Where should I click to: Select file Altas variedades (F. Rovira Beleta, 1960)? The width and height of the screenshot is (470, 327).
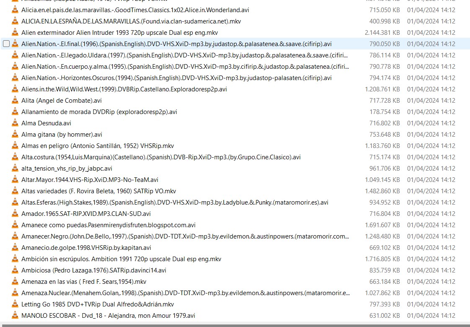pos(98,191)
